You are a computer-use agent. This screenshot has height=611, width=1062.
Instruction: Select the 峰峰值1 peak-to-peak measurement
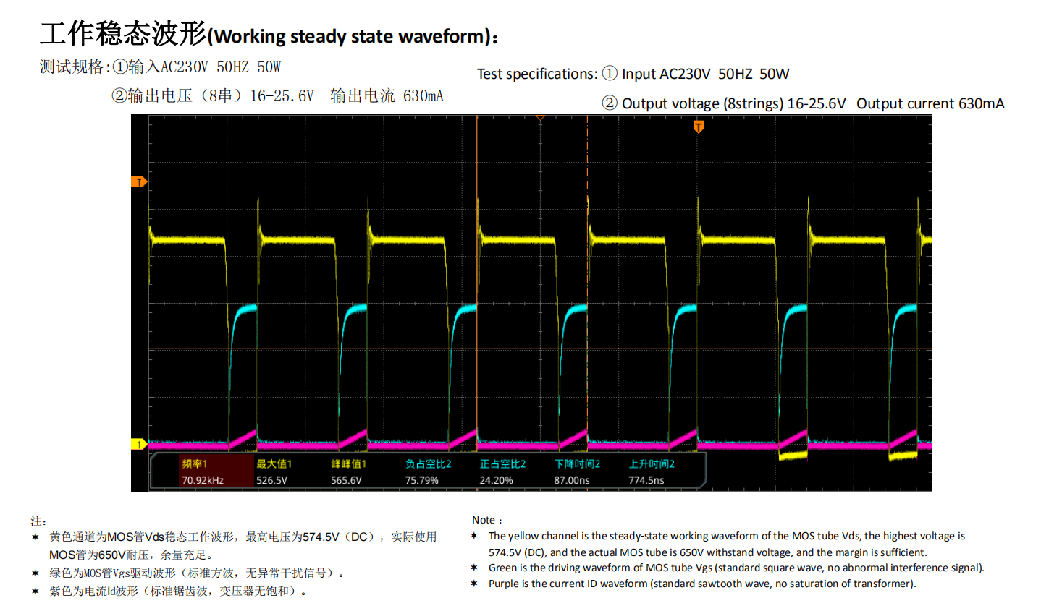348,472
